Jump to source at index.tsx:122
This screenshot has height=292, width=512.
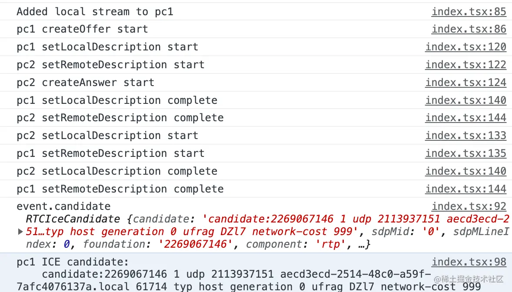pyautogui.click(x=465, y=65)
